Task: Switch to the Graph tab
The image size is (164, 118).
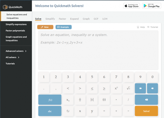Action: [86, 19]
